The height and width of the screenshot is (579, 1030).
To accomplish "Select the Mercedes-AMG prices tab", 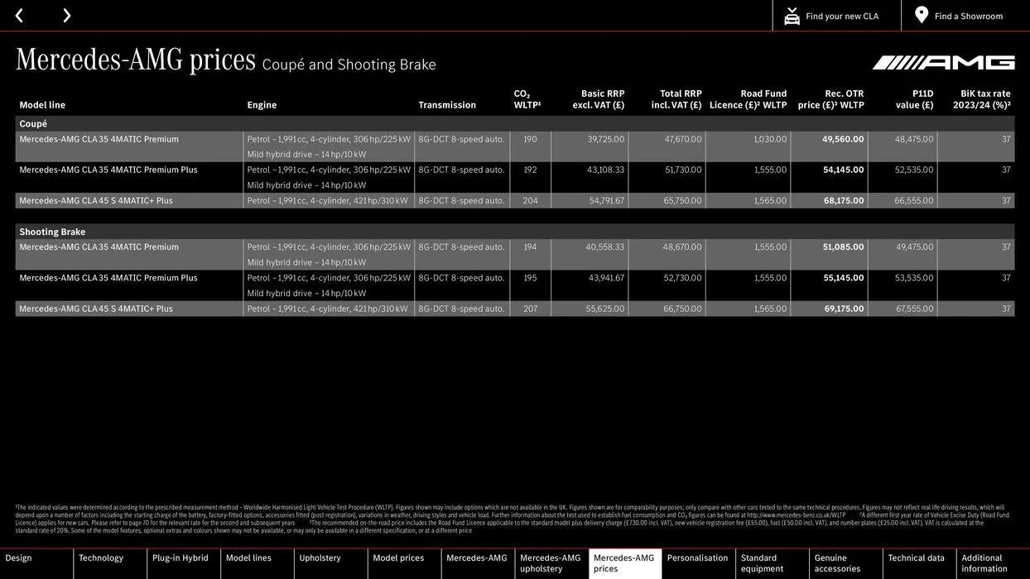I will [x=624, y=563].
